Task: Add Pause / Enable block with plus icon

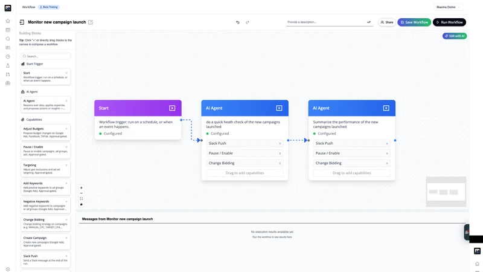Action: [x=66, y=147]
